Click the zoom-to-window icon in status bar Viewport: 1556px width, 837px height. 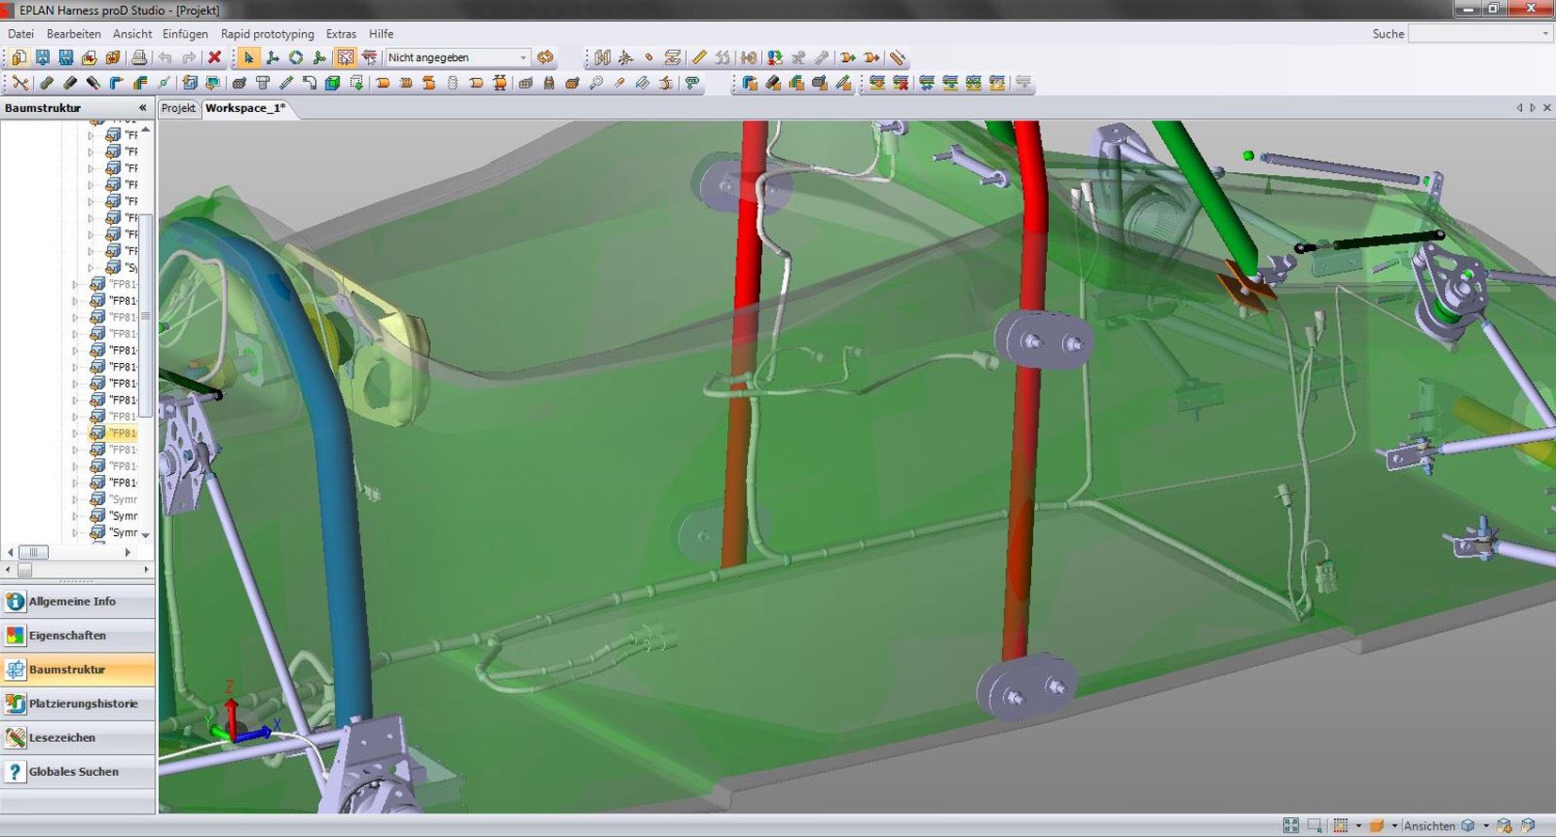tap(1314, 826)
